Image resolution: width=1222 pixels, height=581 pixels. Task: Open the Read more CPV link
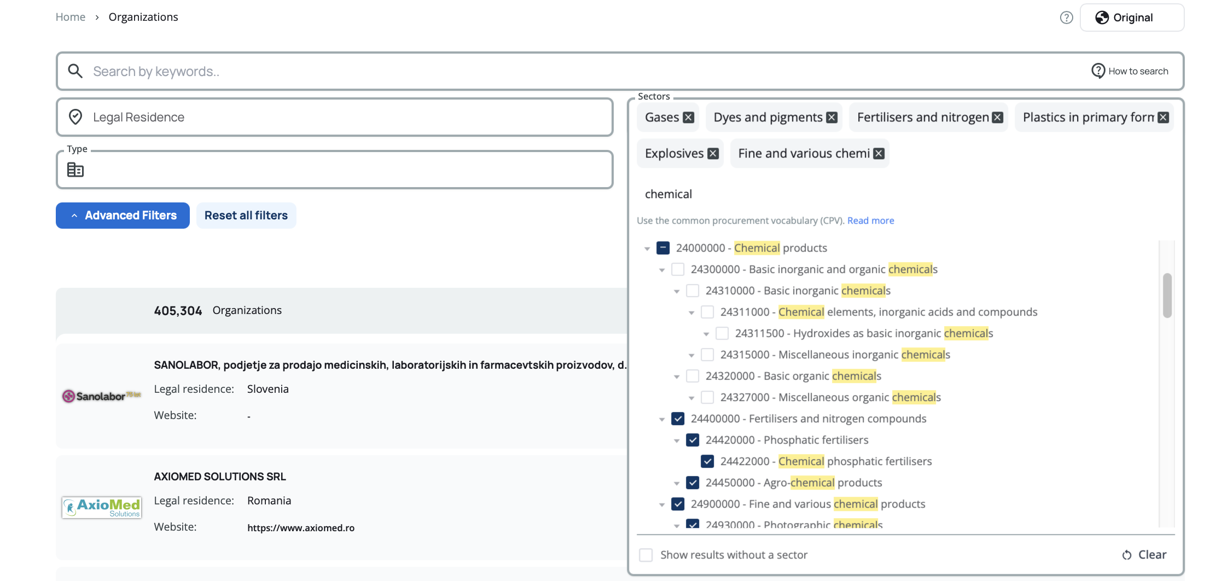(870, 220)
